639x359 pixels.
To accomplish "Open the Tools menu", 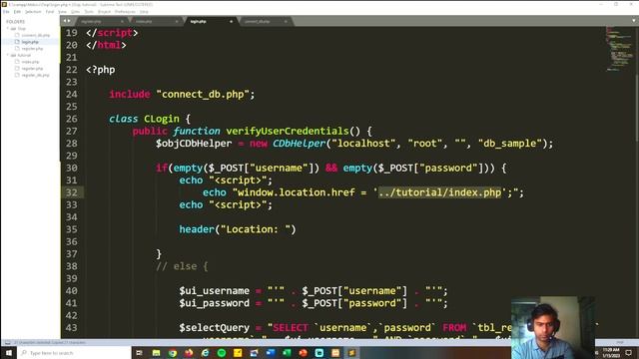I will coord(89,12).
